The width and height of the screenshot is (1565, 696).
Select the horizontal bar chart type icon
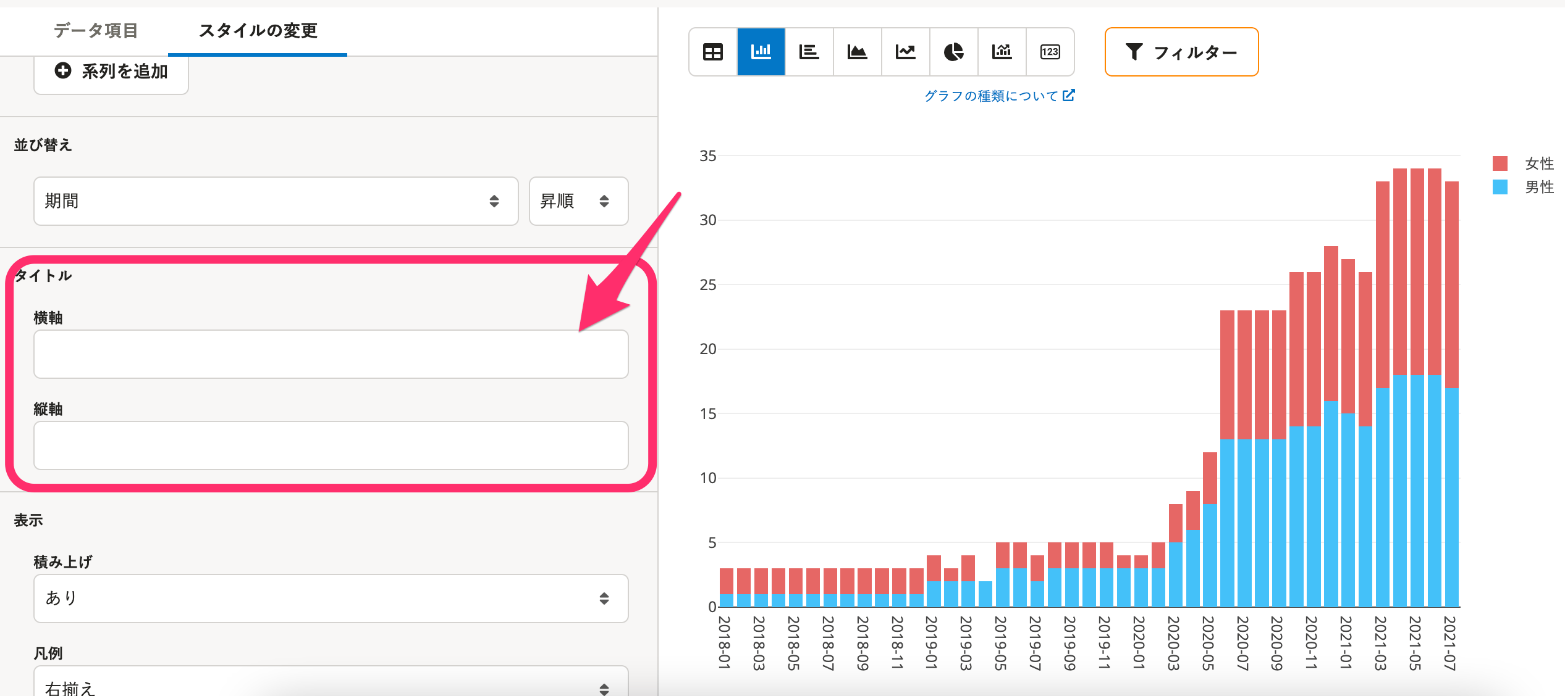click(809, 52)
